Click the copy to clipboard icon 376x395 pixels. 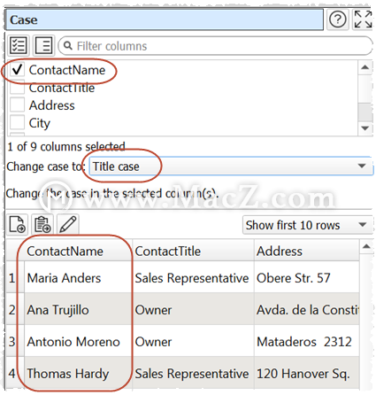tap(42, 225)
